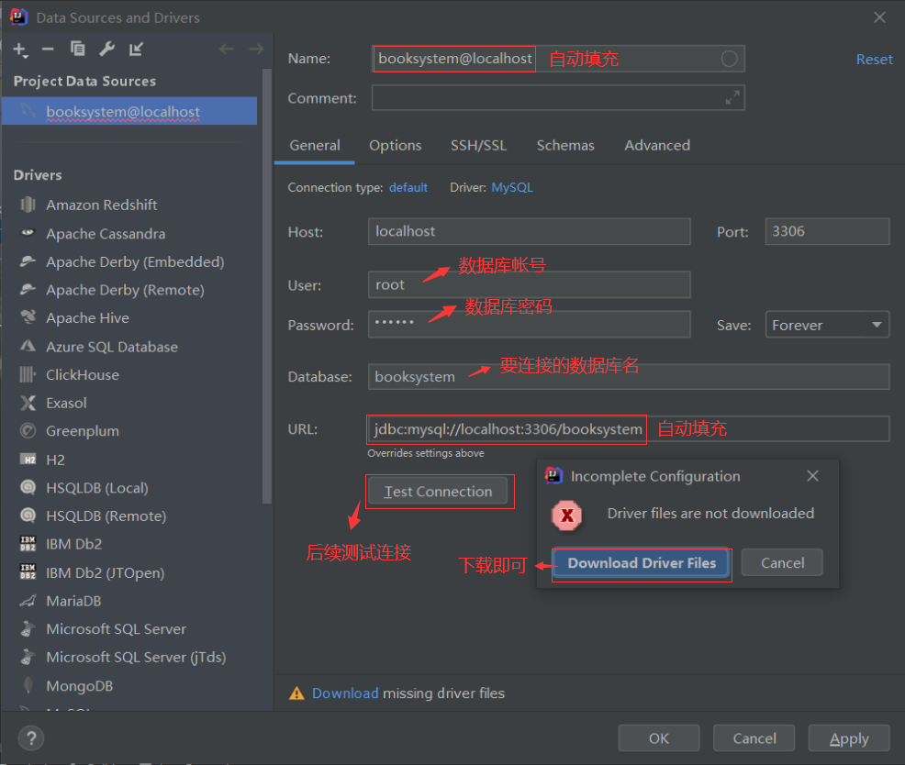Select Apache Hive driver

pos(88,318)
